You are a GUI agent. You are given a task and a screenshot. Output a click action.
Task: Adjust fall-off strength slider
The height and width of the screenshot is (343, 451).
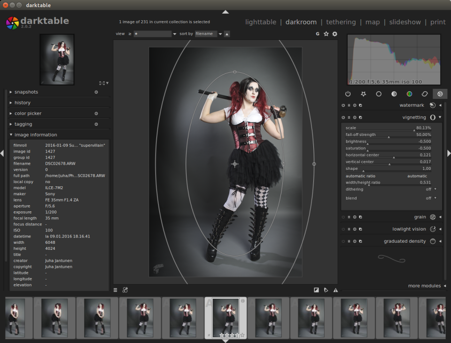click(388, 135)
